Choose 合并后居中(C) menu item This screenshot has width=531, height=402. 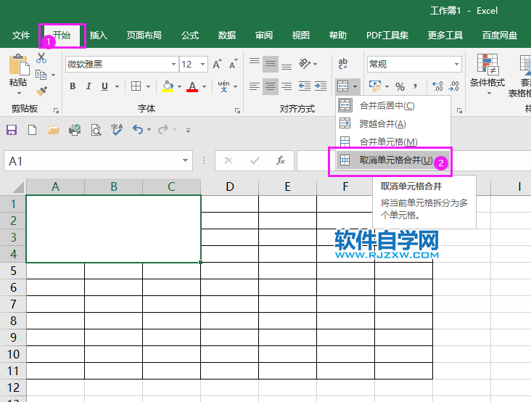click(393, 106)
